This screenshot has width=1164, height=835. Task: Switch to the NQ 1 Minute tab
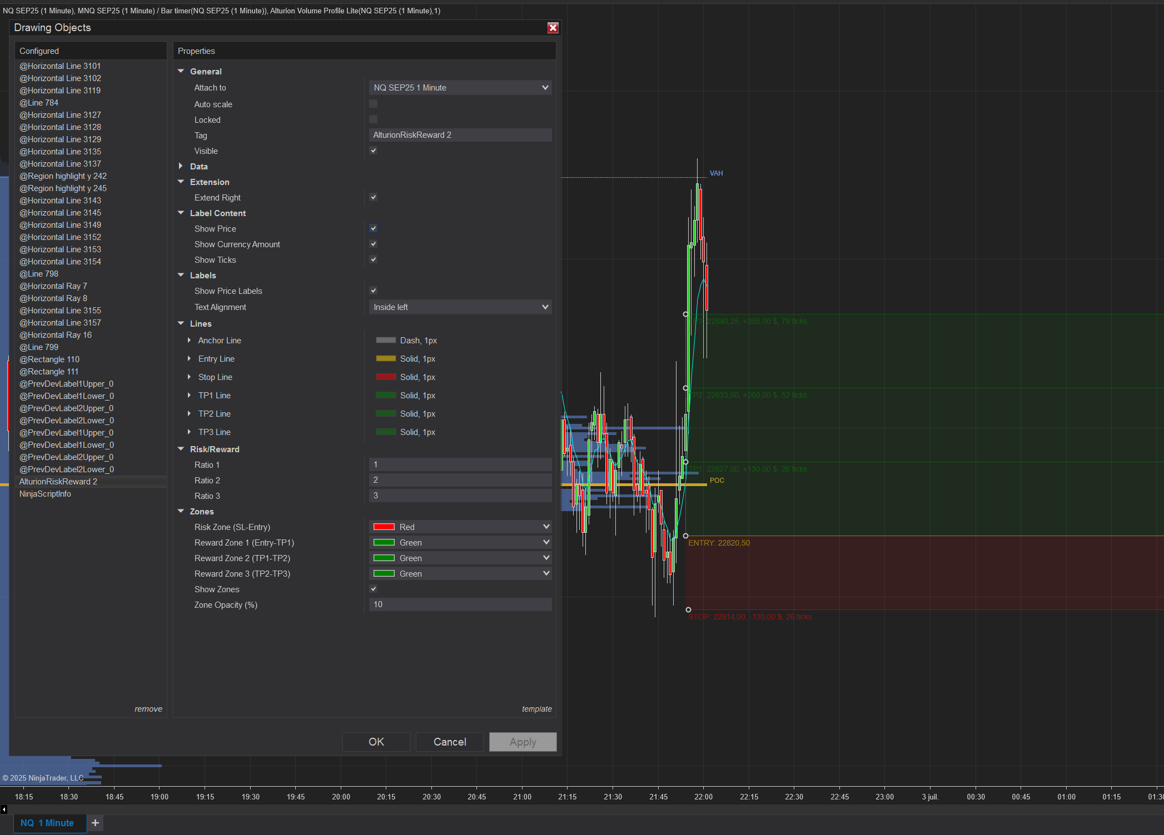pyautogui.click(x=47, y=823)
